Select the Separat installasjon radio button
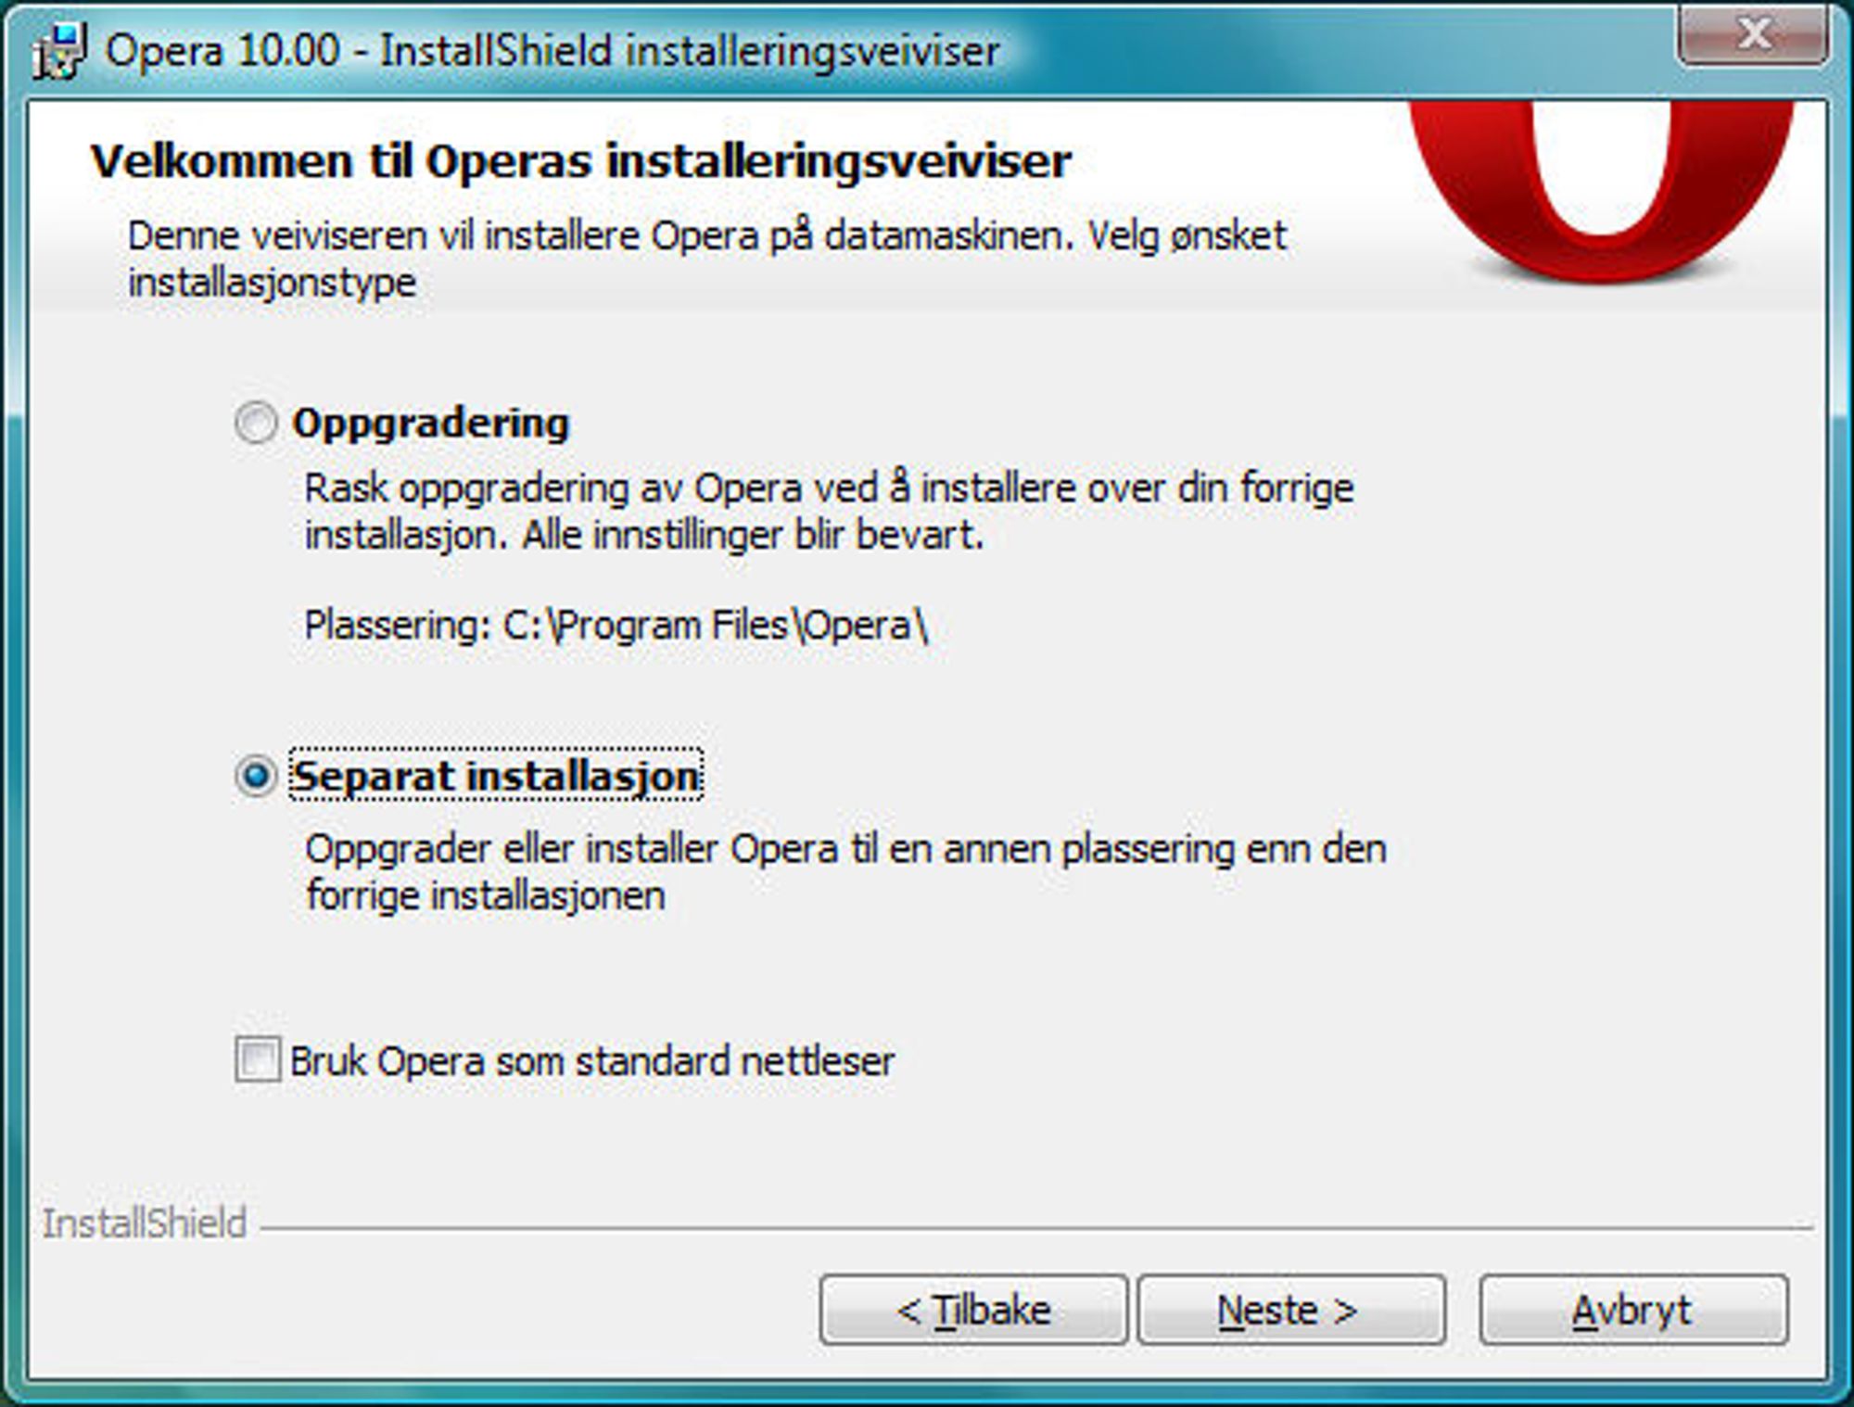Screen dimensions: 1854x1407 coord(256,775)
